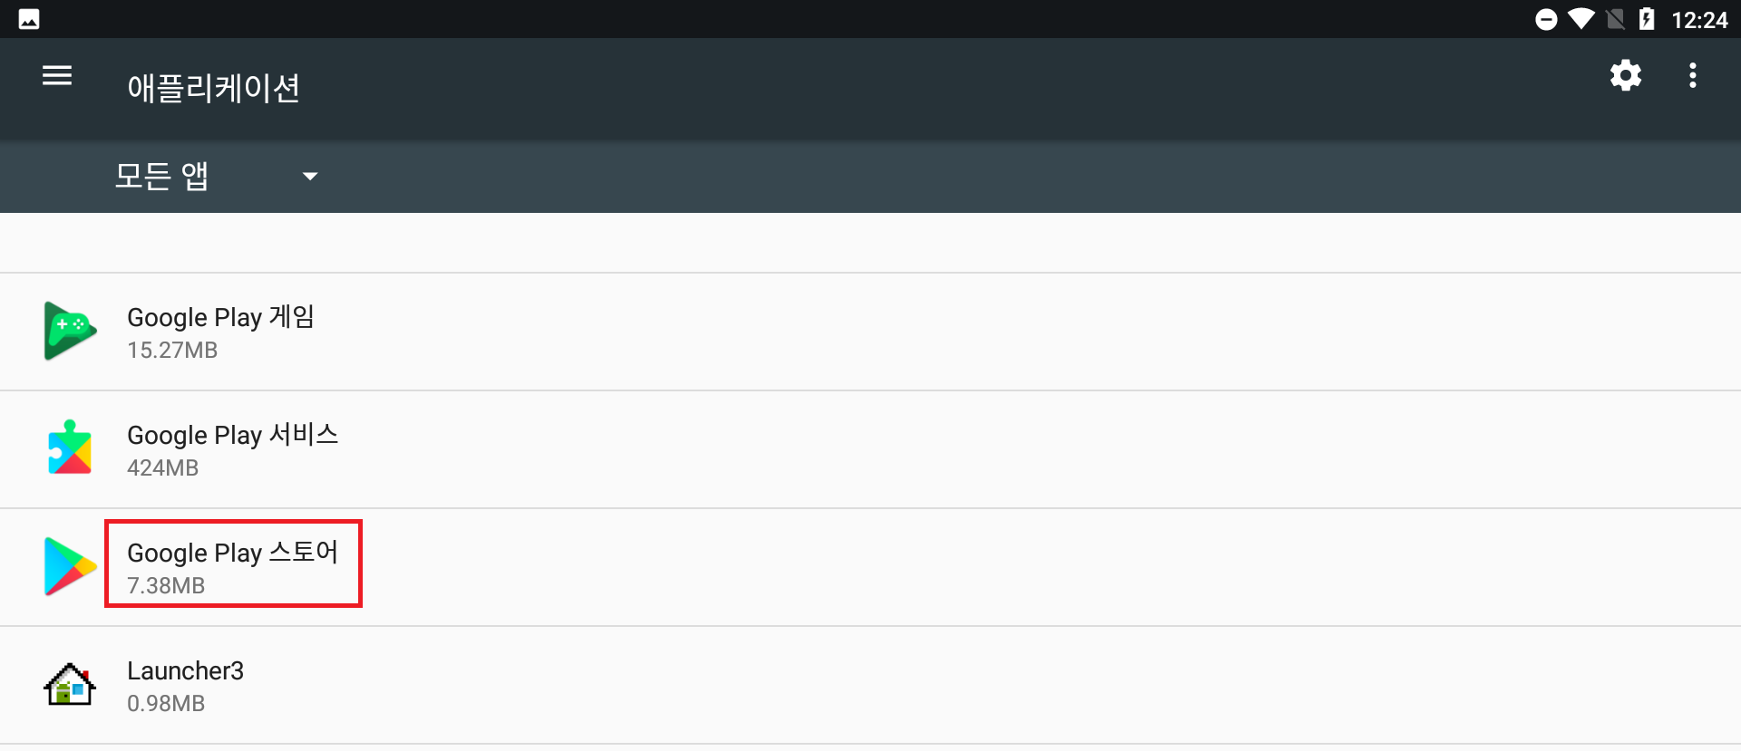Tap the Google Play 스토어 triangle icon

click(x=70, y=566)
